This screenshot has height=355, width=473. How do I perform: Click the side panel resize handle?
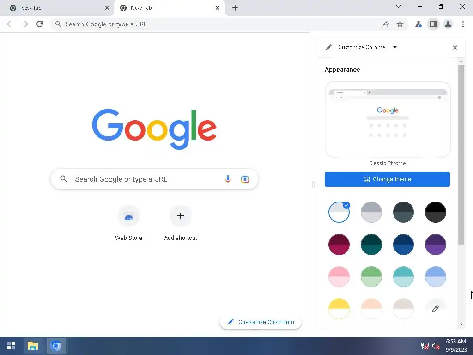pos(313,184)
